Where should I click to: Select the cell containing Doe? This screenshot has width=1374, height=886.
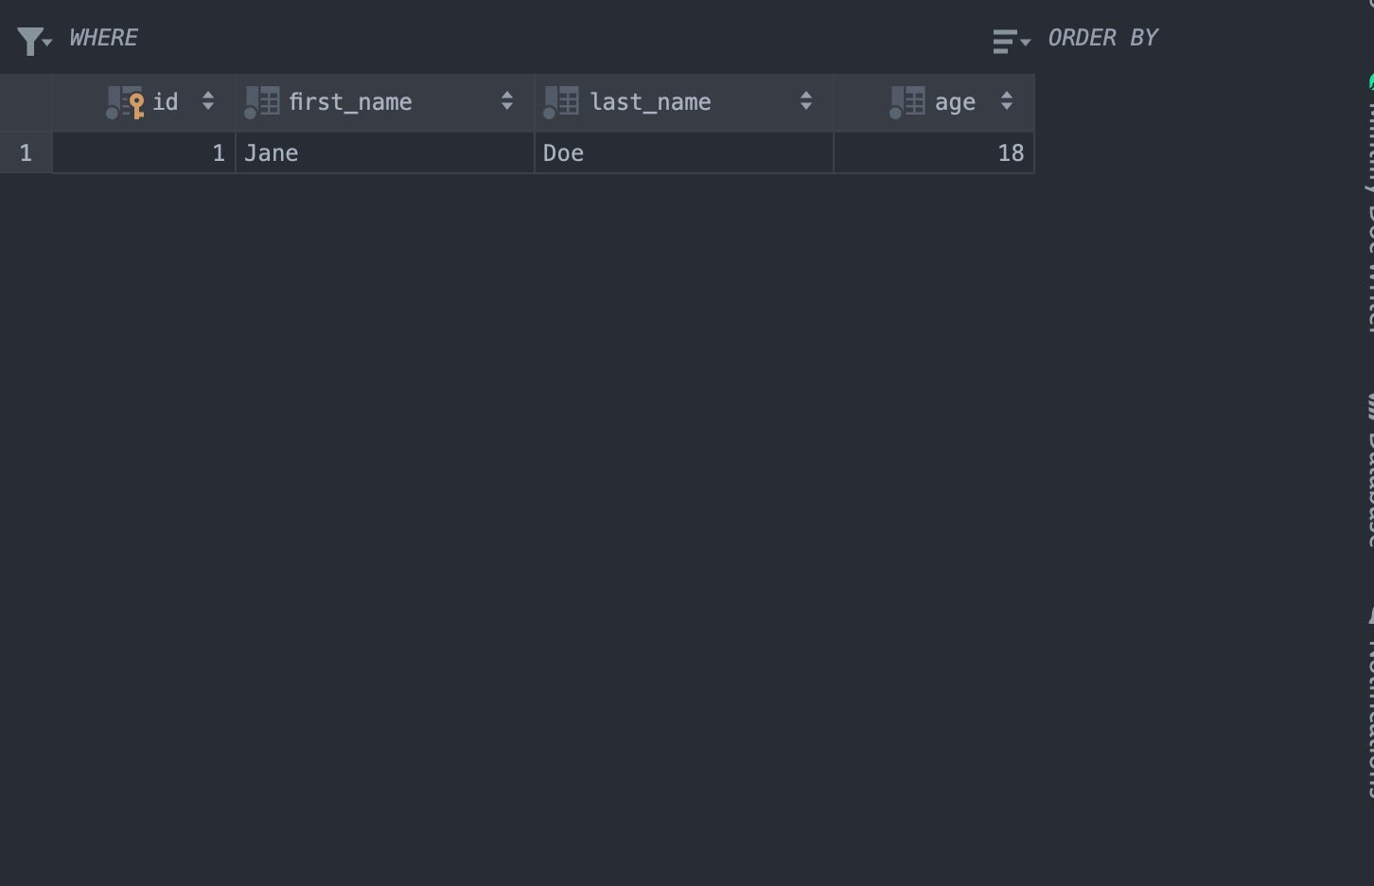coord(683,153)
